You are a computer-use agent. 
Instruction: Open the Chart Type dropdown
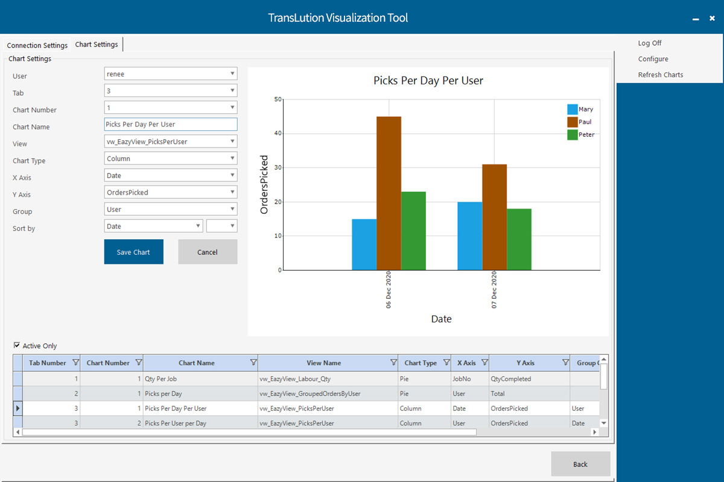pos(232,158)
